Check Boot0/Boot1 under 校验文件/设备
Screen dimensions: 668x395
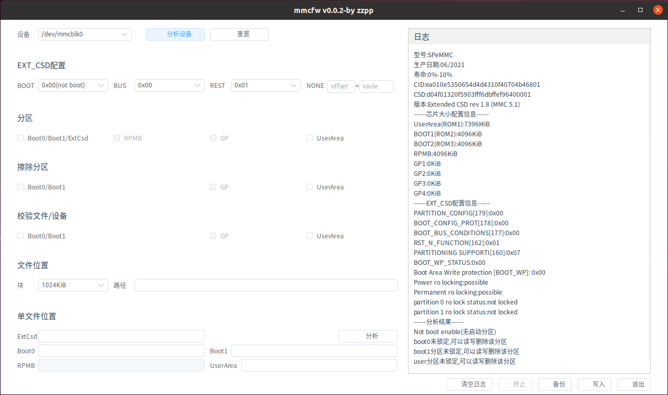point(21,236)
